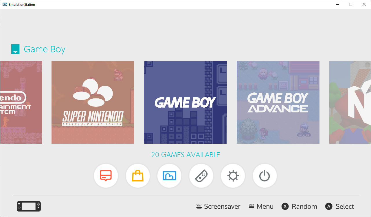The image size is (371, 217).
Task: Open the system settings gear icon
Action: click(233, 176)
